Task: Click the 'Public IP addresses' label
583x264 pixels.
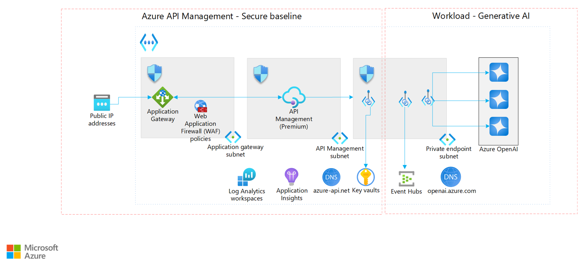Action: [x=102, y=120]
